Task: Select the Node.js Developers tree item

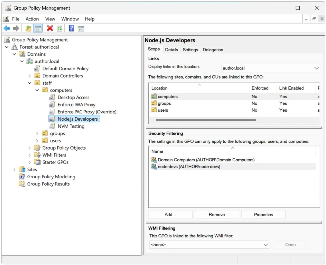Action: coord(74,119)
